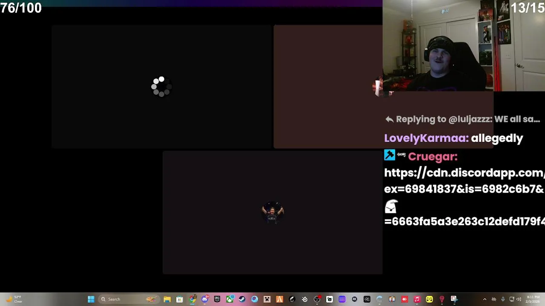
Task: Show hidden system tray icons
Action: pos(485,299)
